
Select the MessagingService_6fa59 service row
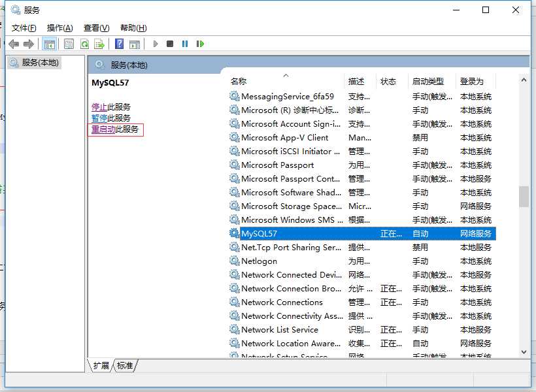pos(361,97)
